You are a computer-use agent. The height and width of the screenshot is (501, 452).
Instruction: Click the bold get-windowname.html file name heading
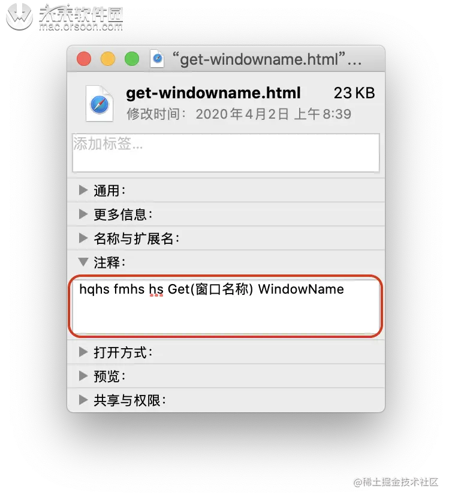tap(213, 93)
